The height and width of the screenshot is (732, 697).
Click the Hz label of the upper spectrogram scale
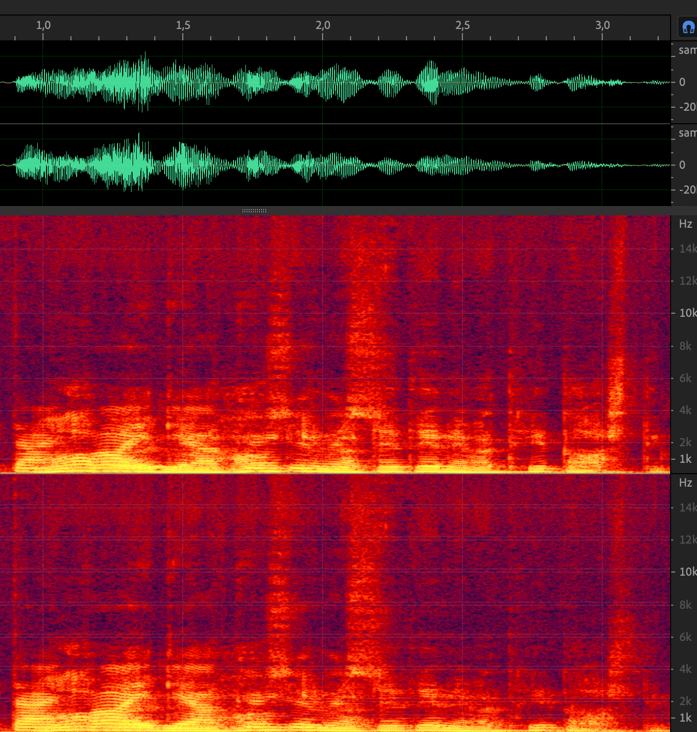tap(685, 224)
